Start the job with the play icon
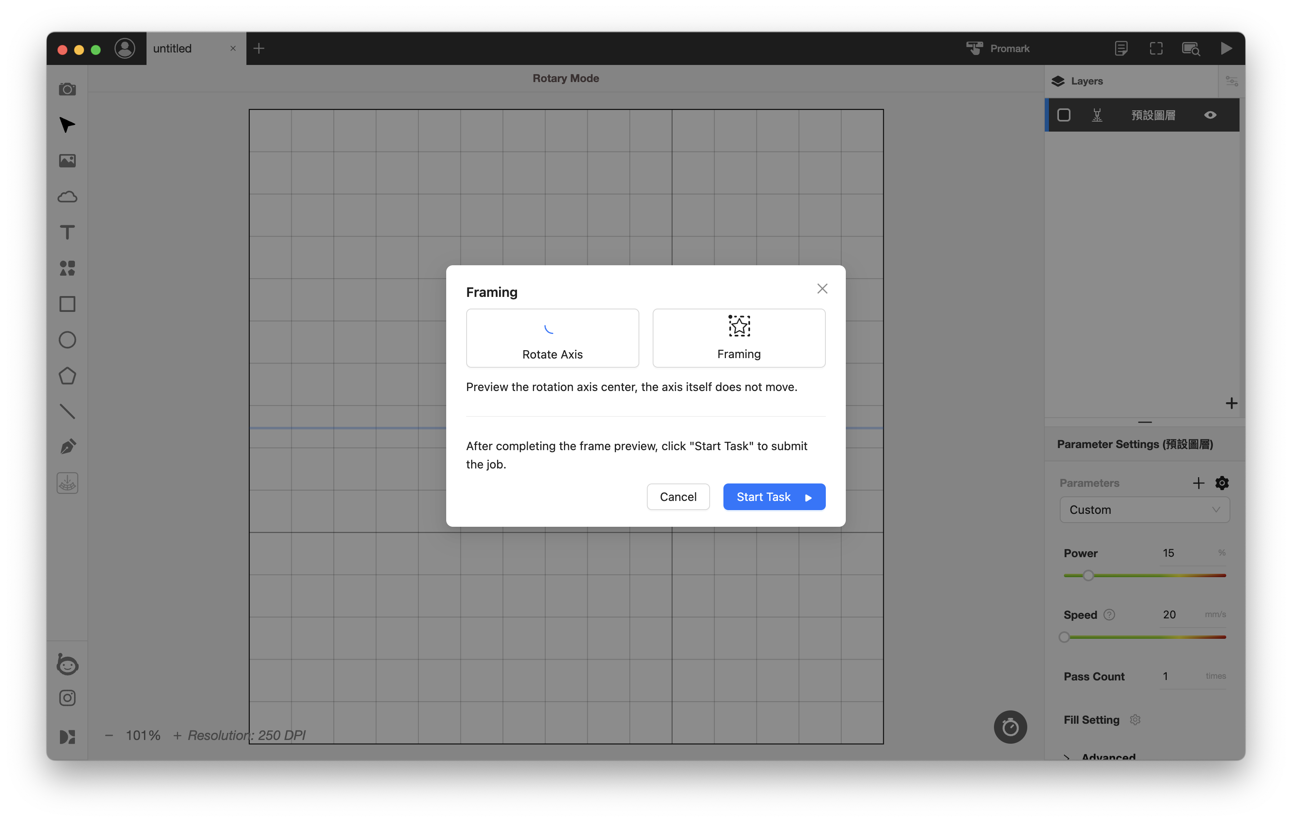This screenshot has width=1292, height=822. (1227, 48)
